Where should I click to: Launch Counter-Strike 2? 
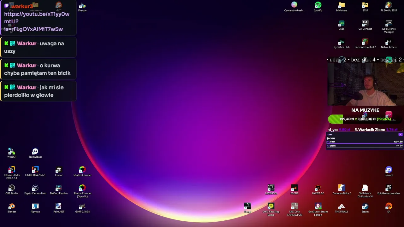coord(342,190)
